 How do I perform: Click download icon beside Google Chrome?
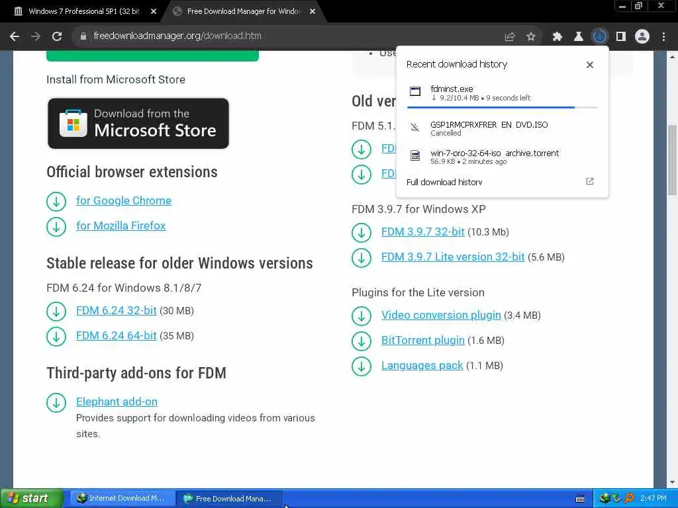click(x=56, y=201)
